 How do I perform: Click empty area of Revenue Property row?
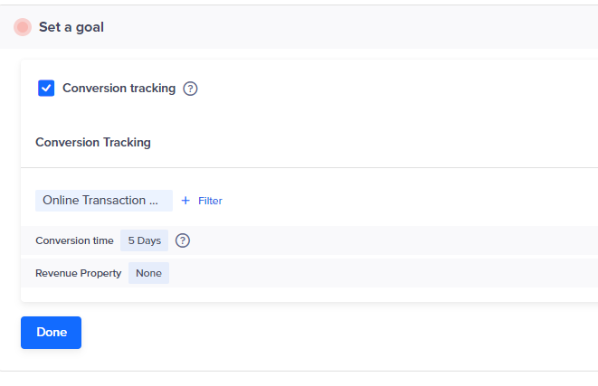[382, 273]
